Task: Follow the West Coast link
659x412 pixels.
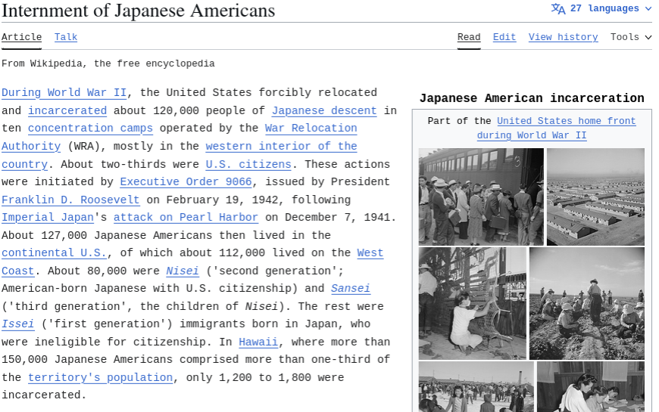Action: pyautogui.click(x=370, y=253)
